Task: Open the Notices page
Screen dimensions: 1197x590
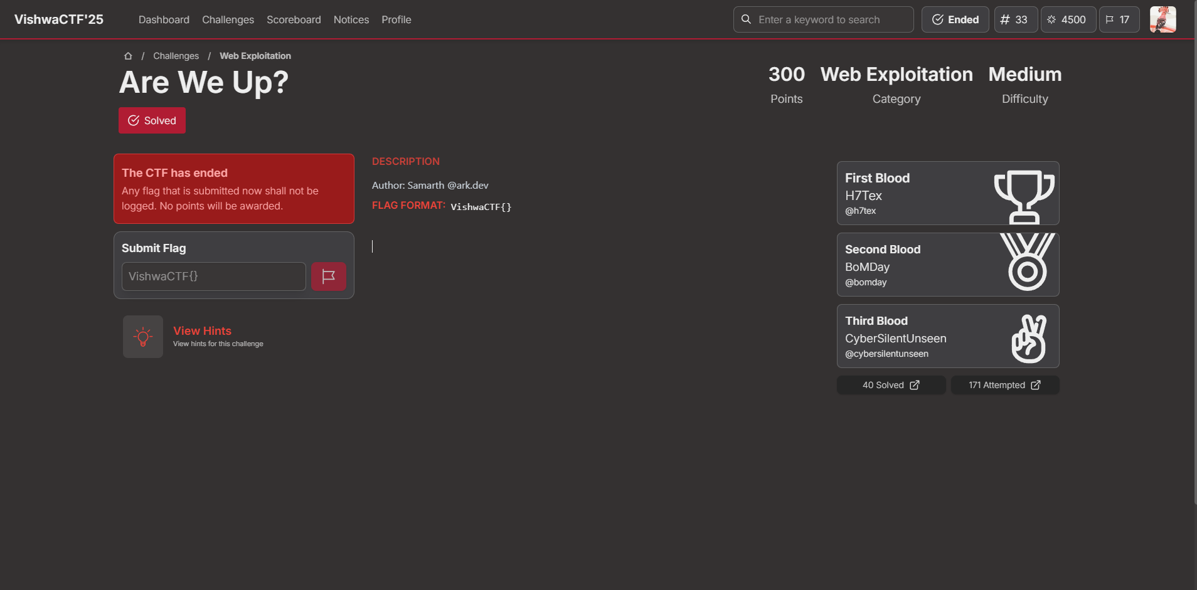Action: coord(351,19)
